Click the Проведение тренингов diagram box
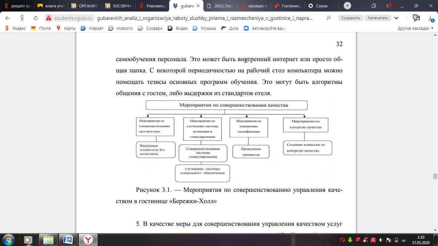This screenshot has width=438, height=246. point(251,152)
